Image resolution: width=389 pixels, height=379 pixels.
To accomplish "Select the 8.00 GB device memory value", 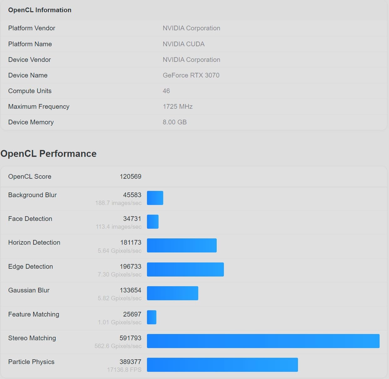I will (x=174, y=122).
